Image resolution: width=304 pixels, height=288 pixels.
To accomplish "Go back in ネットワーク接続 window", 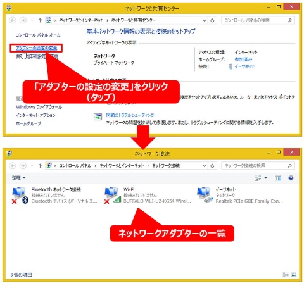I will pyautogui.click(x=13, y=166).
